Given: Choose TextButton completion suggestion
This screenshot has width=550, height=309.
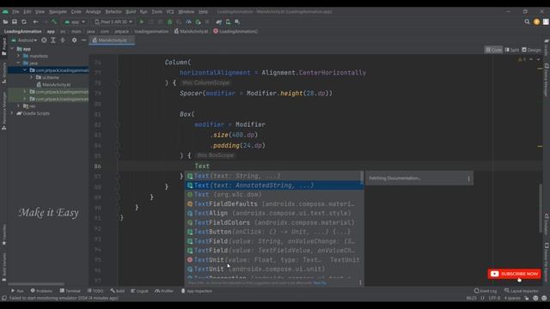Looking at the screenshot, I should (x=273, y=232).
